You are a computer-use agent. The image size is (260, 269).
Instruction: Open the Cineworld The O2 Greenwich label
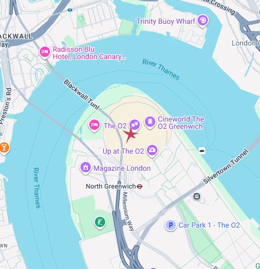(x=181, y=123)
